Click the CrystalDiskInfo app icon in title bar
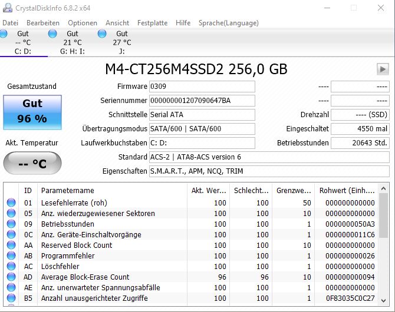 click(x=8, y=8)
